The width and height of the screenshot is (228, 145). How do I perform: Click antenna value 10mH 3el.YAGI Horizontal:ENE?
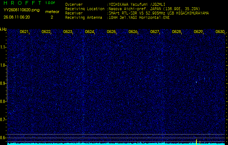tap(139, 18)
